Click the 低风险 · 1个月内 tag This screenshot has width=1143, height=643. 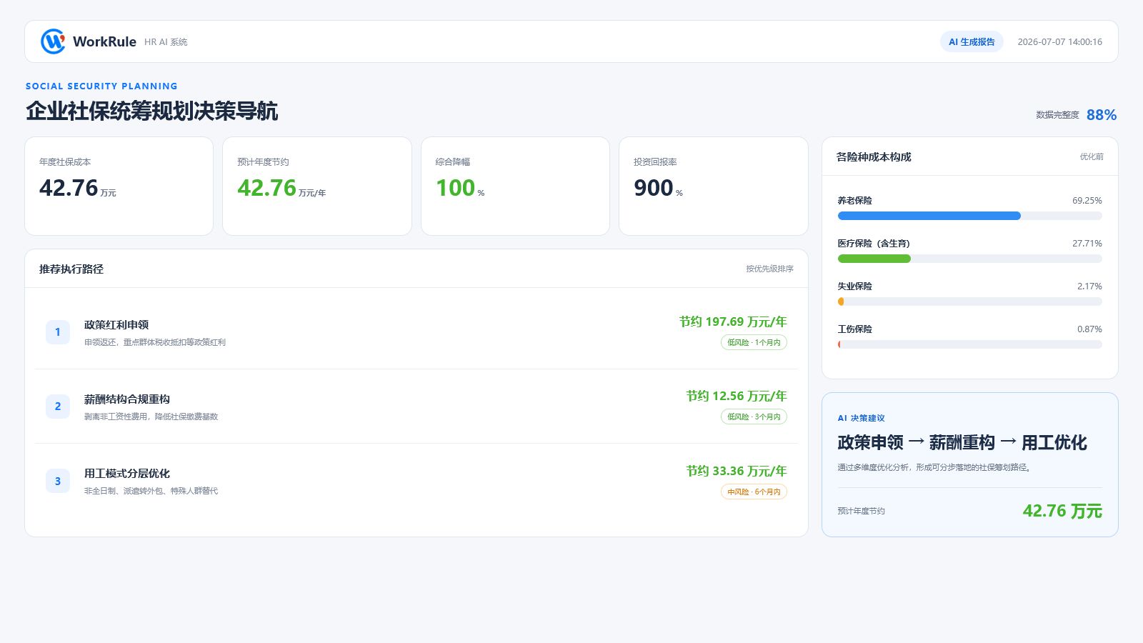[x=754, y=342]
